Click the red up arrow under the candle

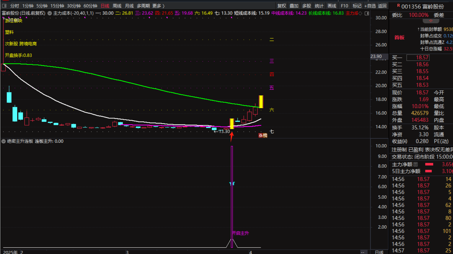coord(232,136)
